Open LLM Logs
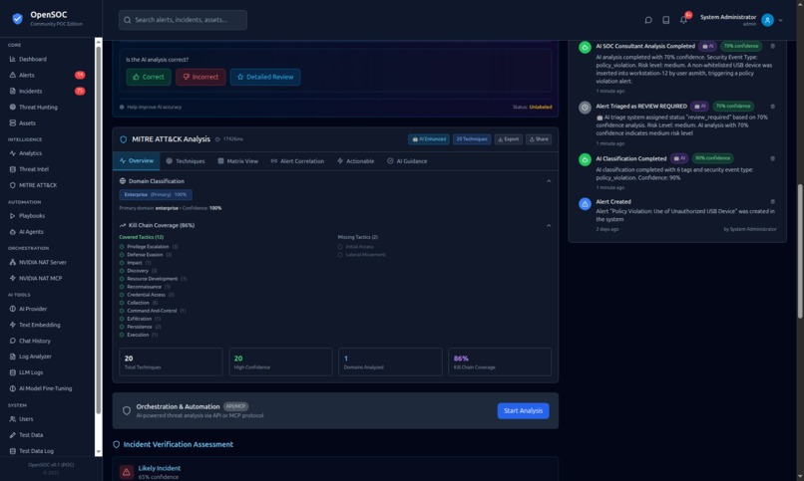This screenshot has height=481, width=804. 31,372
